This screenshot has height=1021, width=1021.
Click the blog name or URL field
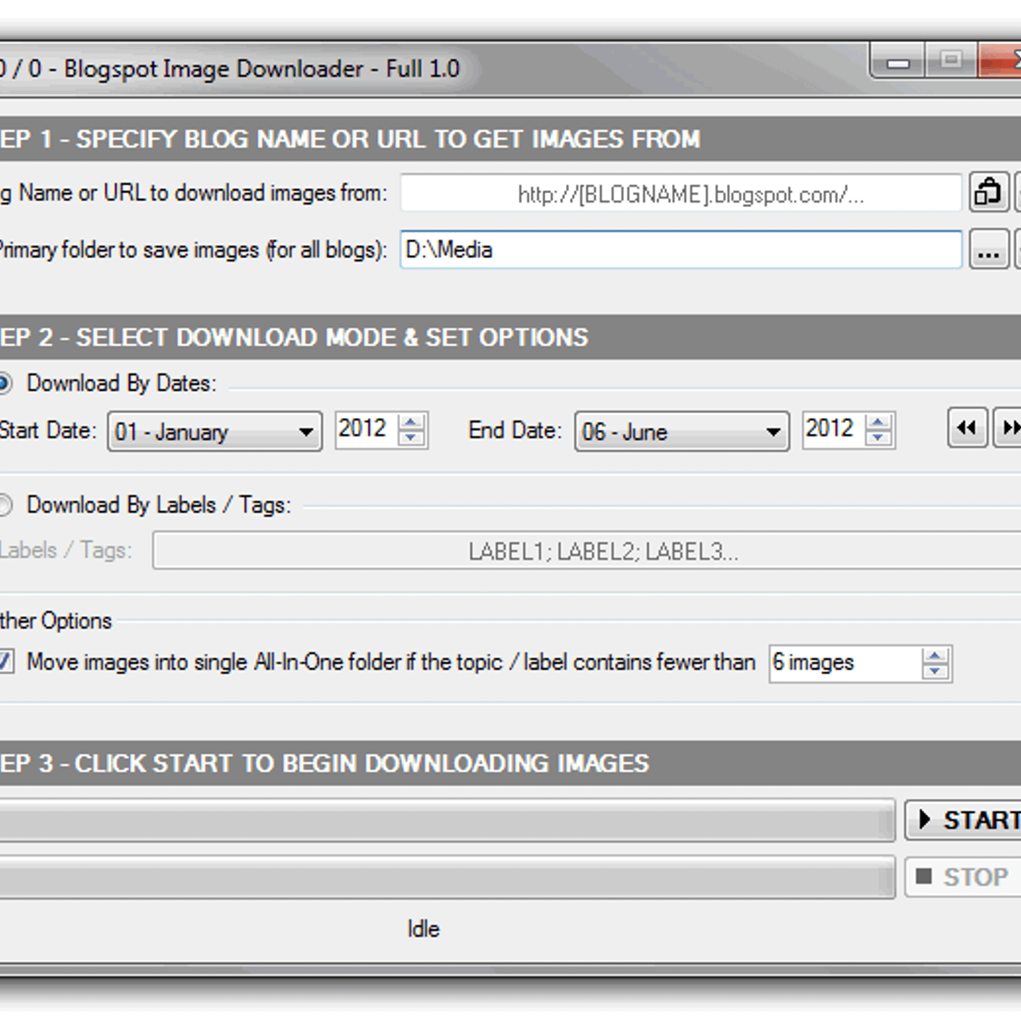click(681, 193)
